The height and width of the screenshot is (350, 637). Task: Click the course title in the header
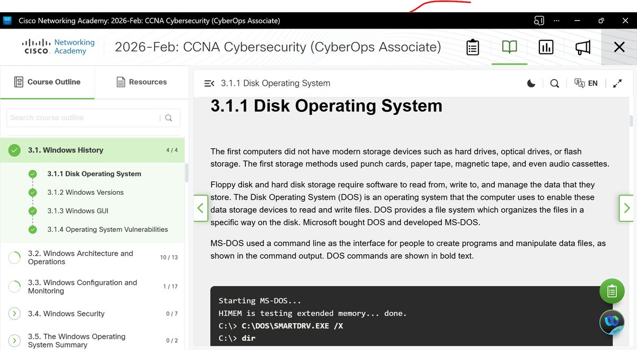pos(278,47)
